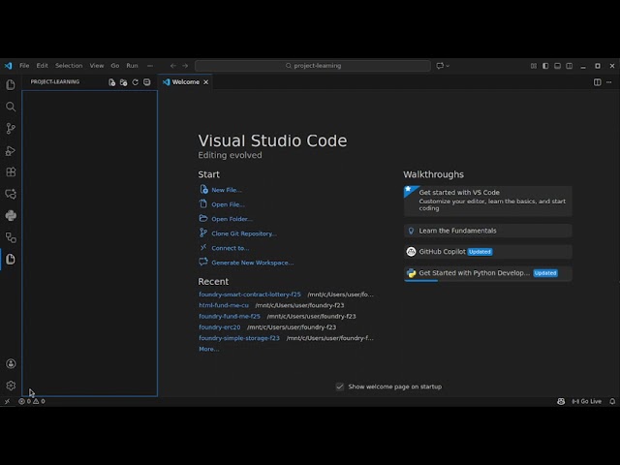Close the Welcome tab
Viewport: 620px width, 465px height.
click(x=206, y=82)
